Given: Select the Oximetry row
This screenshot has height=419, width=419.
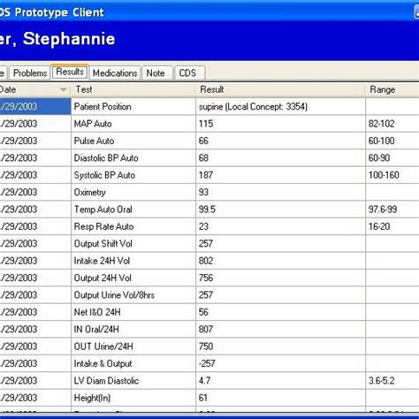Looking at the screenshot, I should 209,192.
